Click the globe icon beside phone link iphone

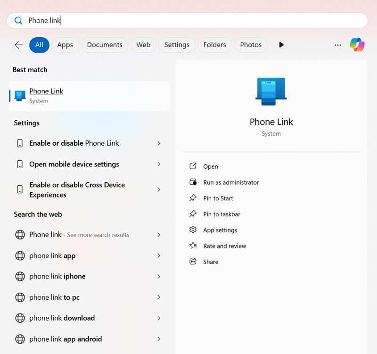pyautogui.click(x=20, y=276)
